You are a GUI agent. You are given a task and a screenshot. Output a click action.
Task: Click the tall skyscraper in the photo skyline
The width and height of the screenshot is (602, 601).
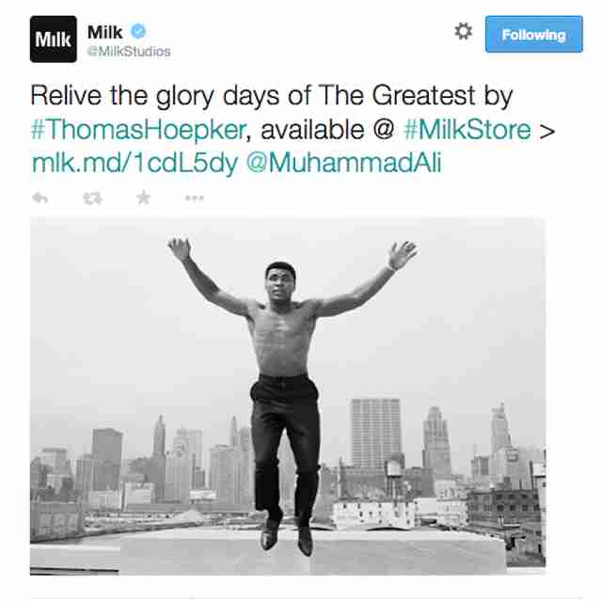pos(376,434)
